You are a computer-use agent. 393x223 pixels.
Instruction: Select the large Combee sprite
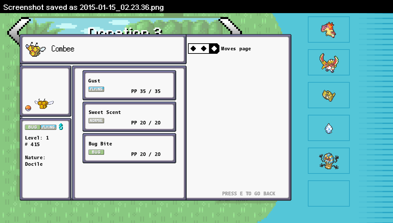(x=44, y=104)
